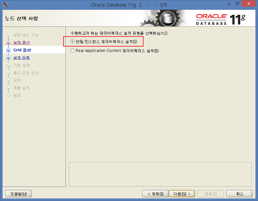This screenshot has height=201, width=258.
Task: Click the X11 window icon in title bar
Action: 5,5
